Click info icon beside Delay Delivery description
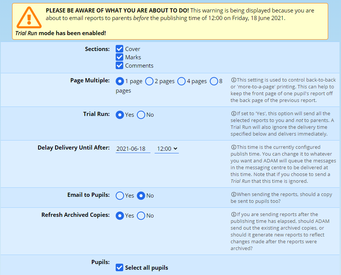 pos(233,147)
